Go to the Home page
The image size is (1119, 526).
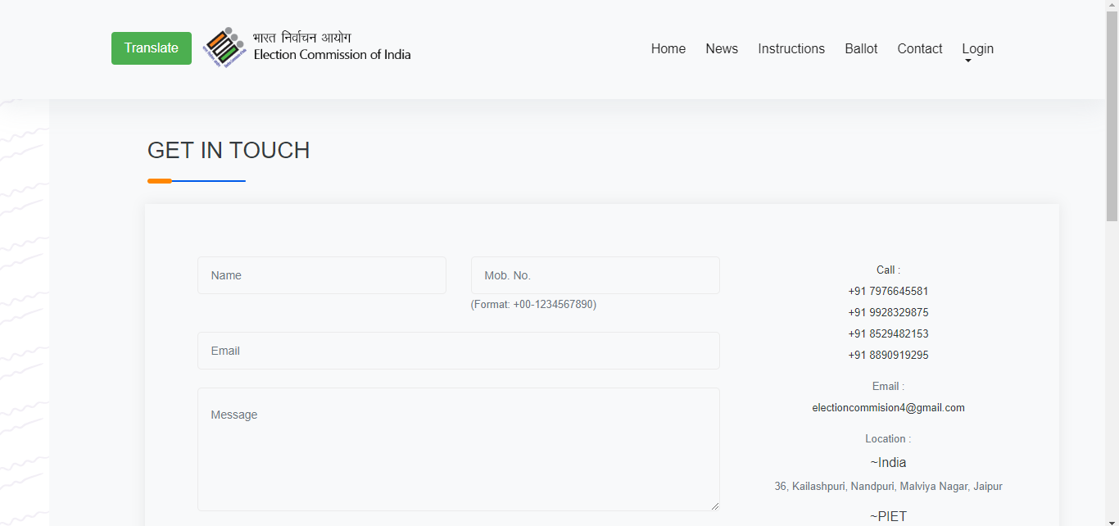[x=668, y=49]
